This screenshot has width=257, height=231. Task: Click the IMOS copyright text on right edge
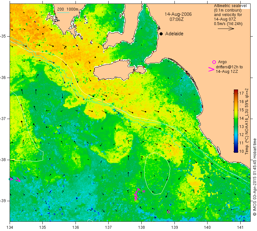tap(254, 177)
